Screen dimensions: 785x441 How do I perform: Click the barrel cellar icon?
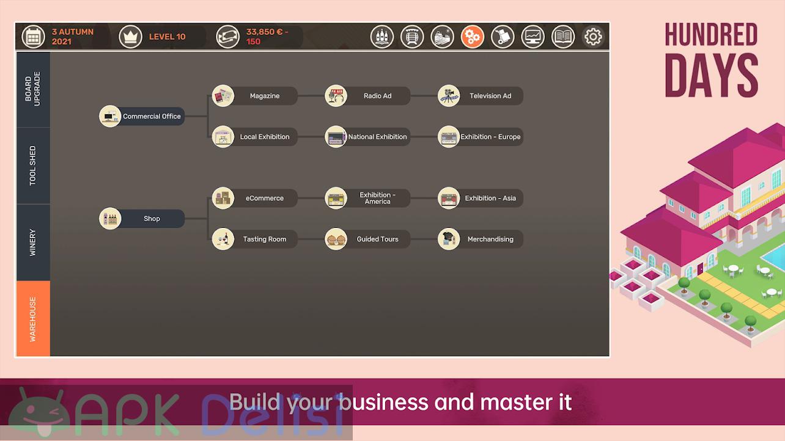412,37
